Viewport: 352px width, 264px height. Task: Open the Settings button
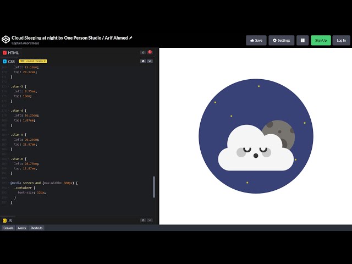tap(281, 40)
